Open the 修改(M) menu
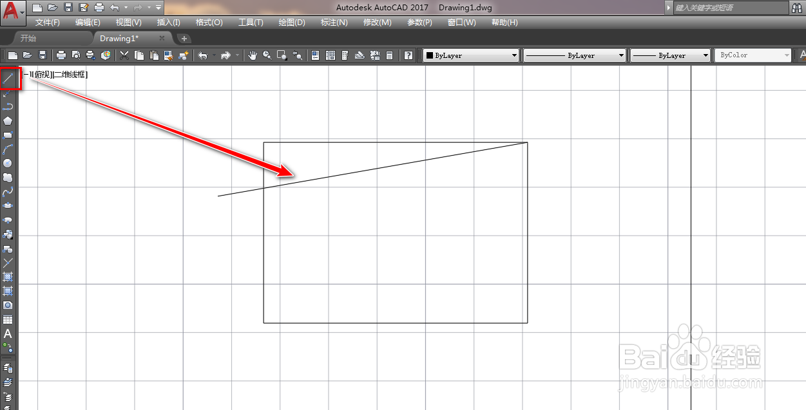 (x=377, y=23)
